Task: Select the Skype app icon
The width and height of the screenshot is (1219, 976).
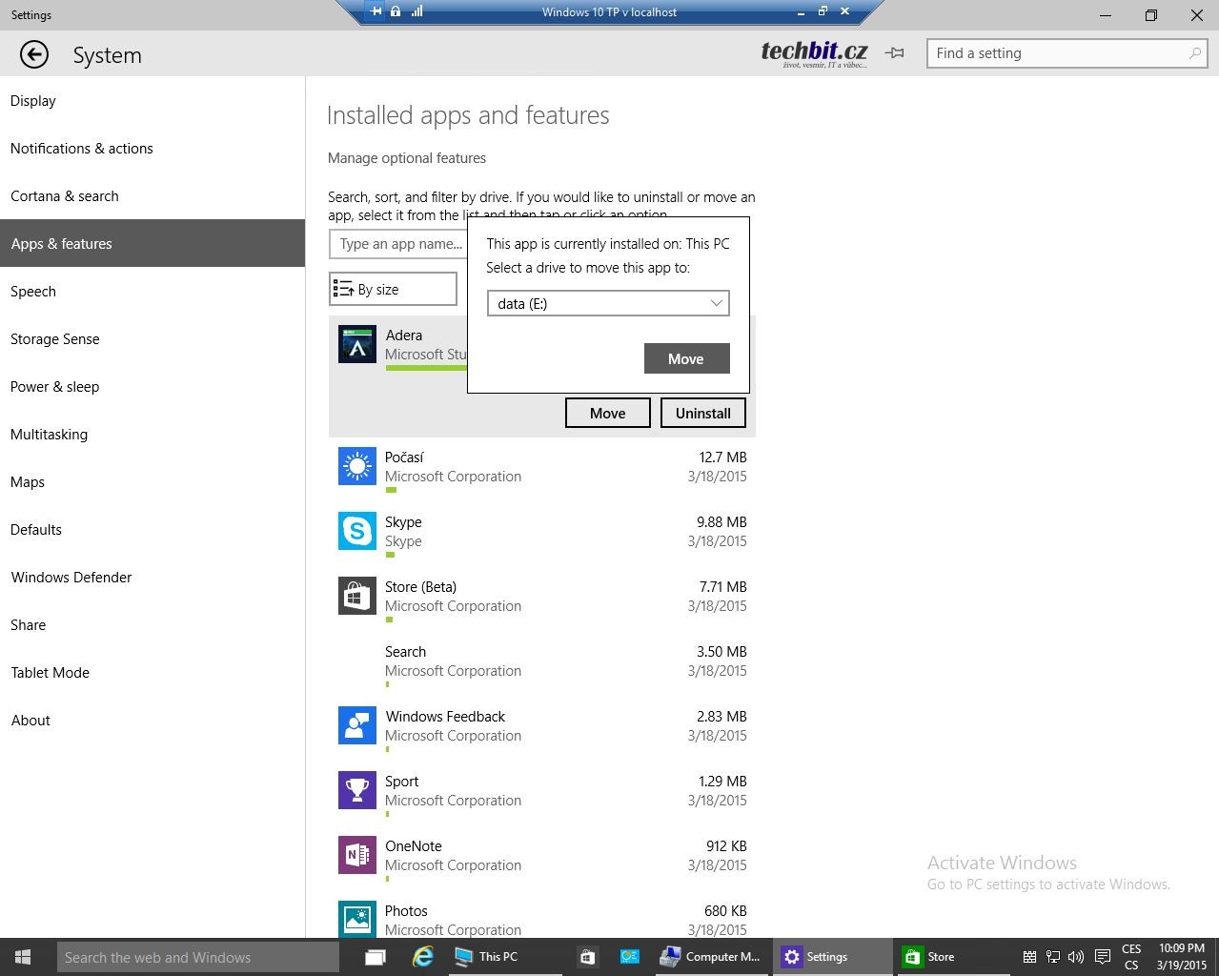Action: 357,531
